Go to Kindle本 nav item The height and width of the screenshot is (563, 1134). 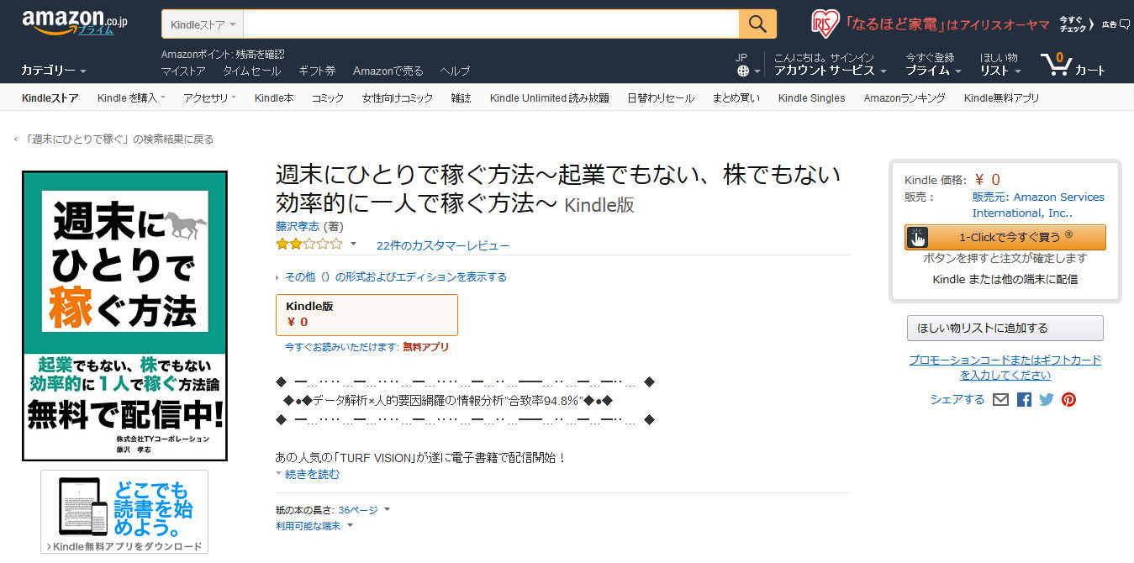click(x=274, y=98)
